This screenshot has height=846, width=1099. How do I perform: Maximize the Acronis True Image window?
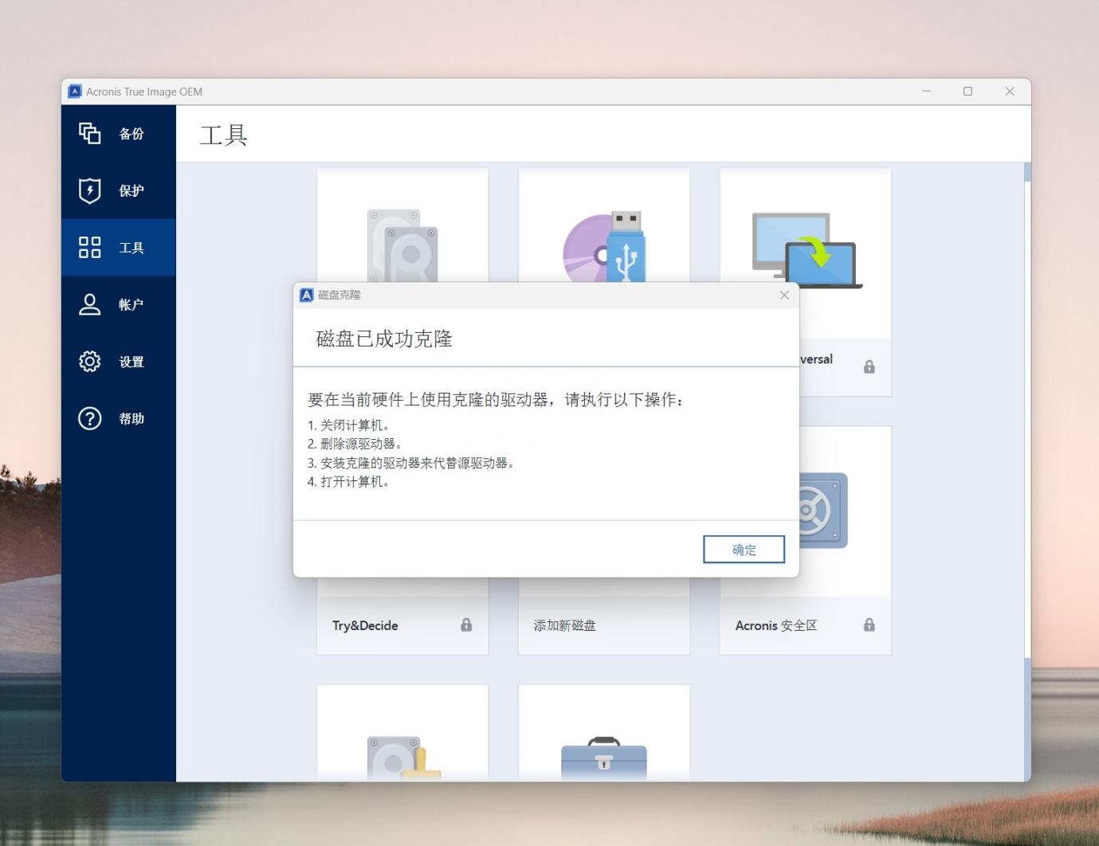tap(968, 92)
